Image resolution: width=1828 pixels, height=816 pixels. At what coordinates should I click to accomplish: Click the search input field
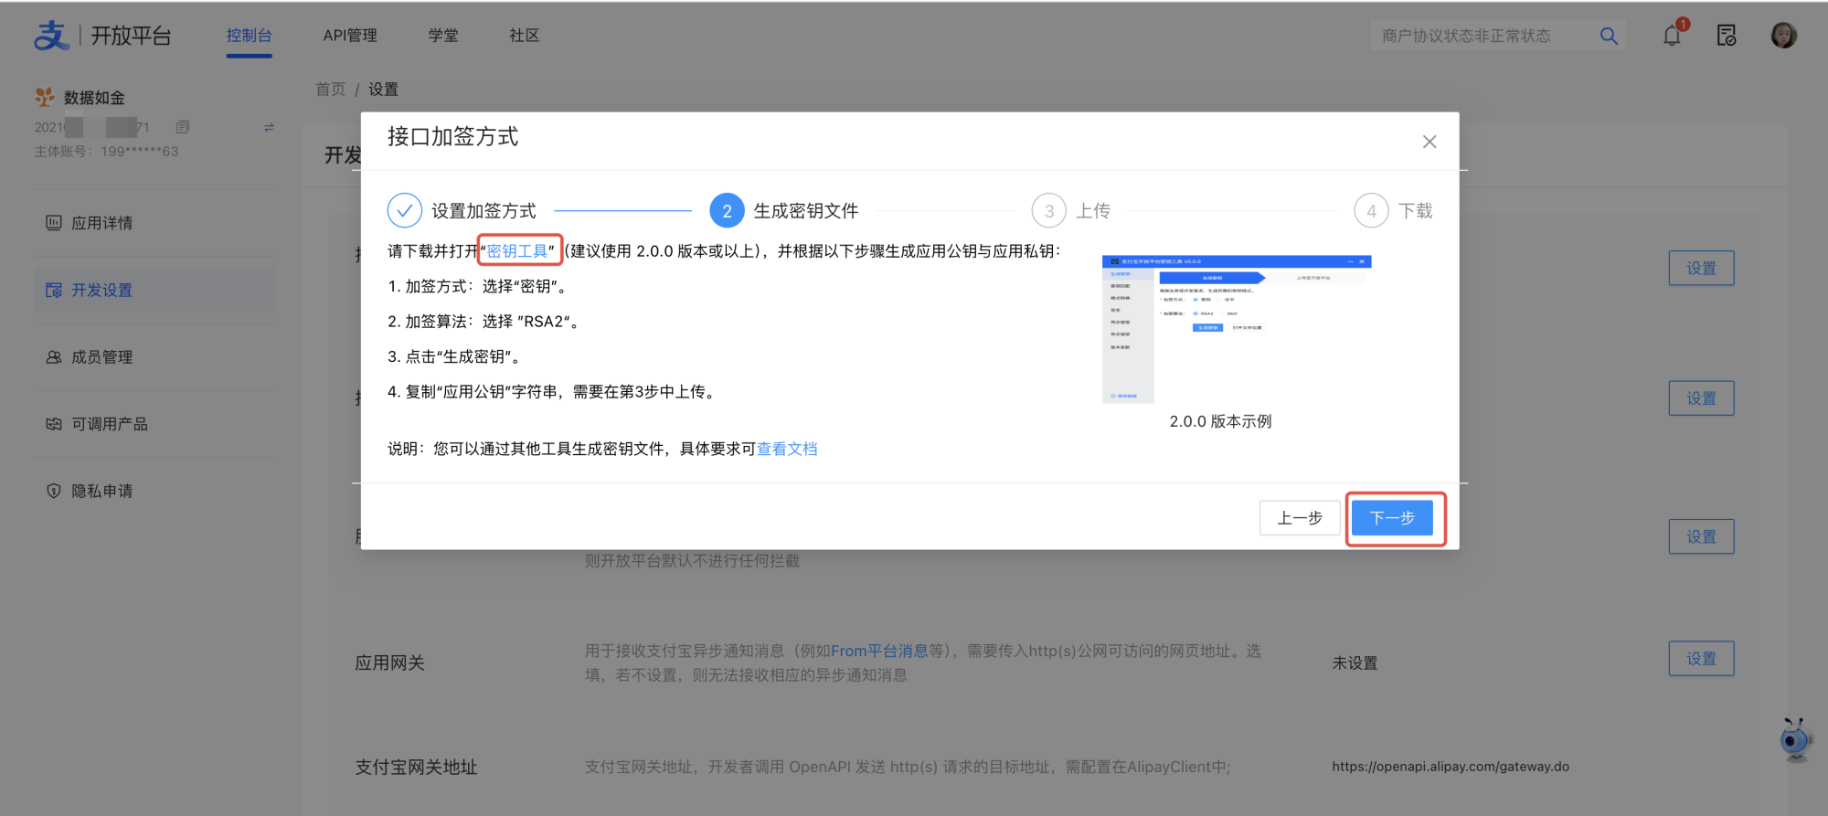point(1481,36)
